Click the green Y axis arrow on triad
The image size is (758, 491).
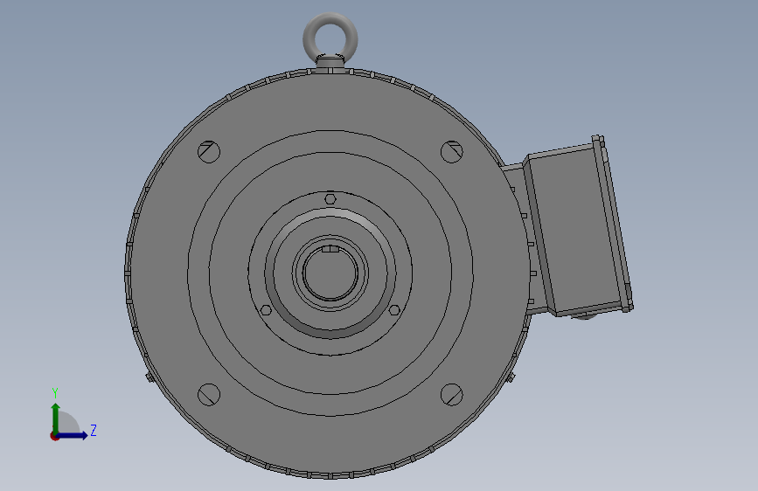tap(56, 418)
